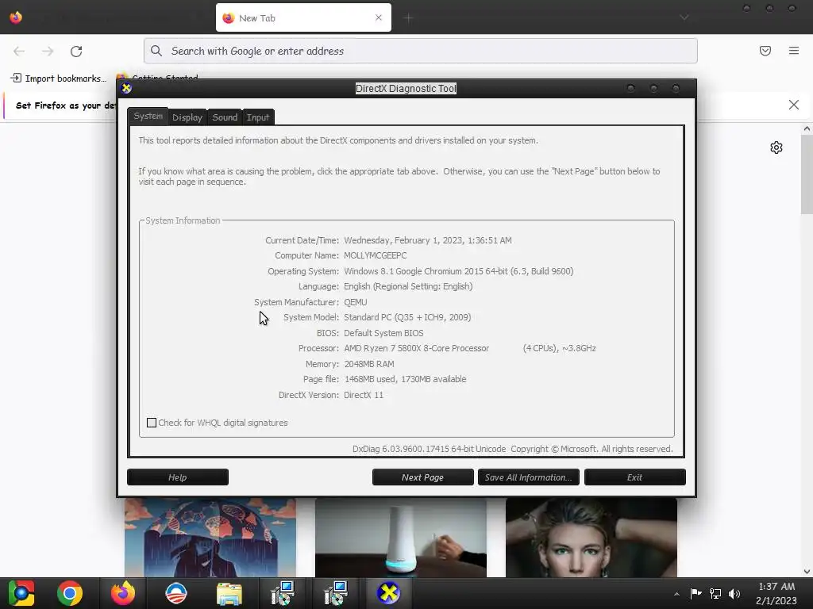Click Save All Information button
This screenshot has height=609, width=813.
tap(528, 477)
